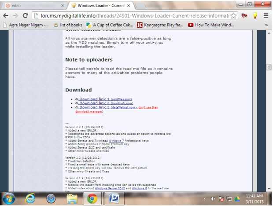The height and width of the screenshot is (206, 273).
Task: Click the Action Center flag tray icon
Action: coord(221,199)
